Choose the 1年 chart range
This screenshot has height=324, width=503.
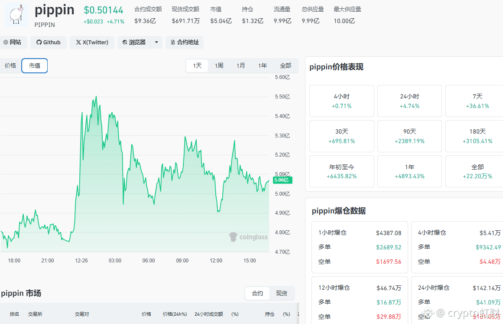tap(263, 65)
